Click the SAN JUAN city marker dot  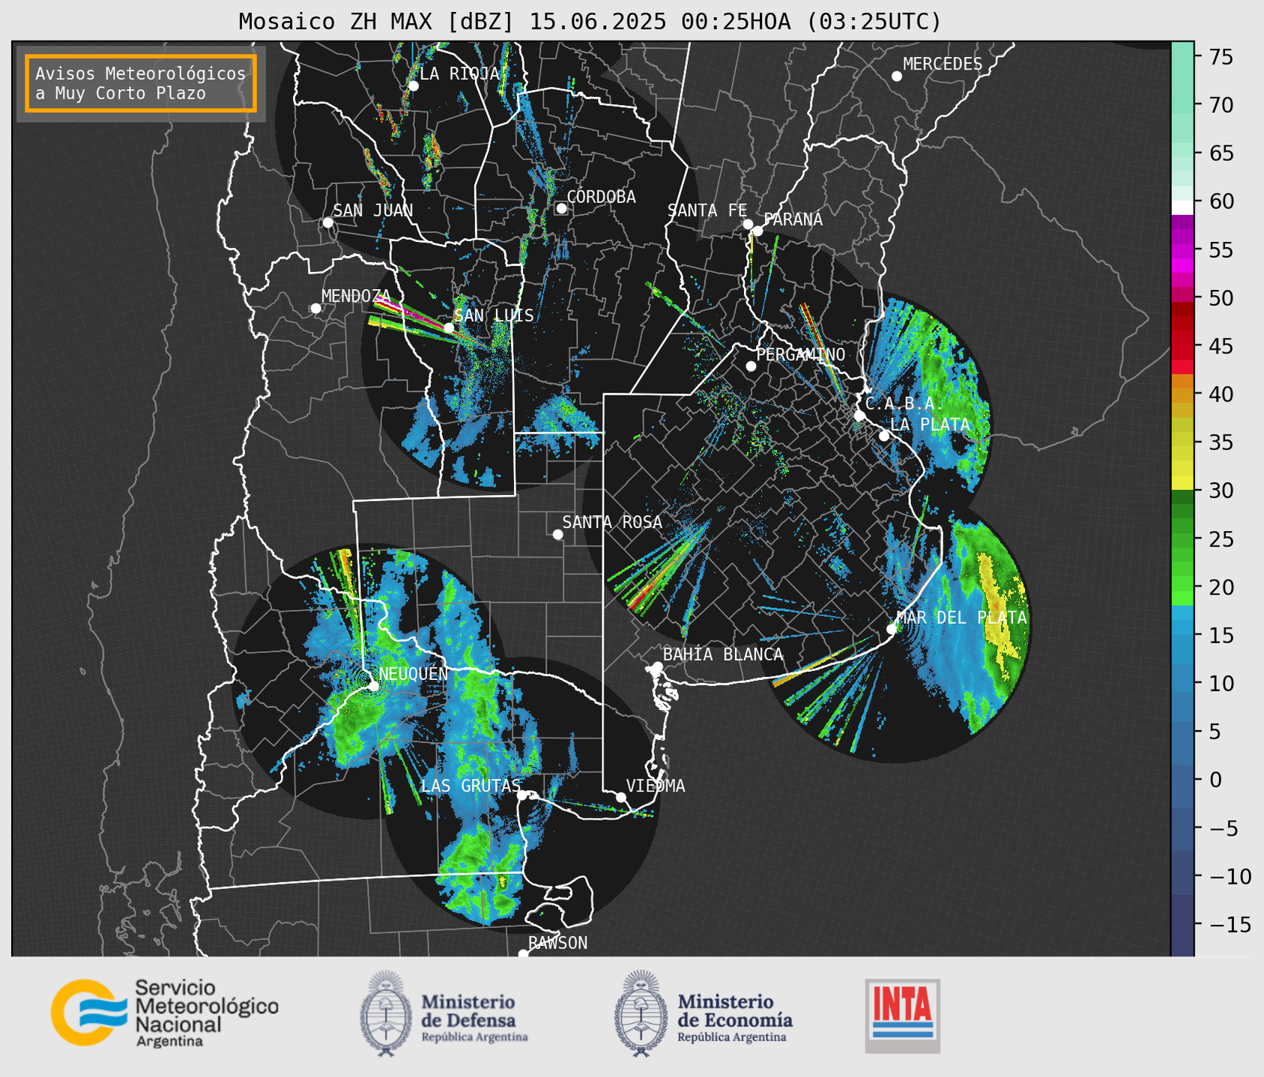click(327, 222)
